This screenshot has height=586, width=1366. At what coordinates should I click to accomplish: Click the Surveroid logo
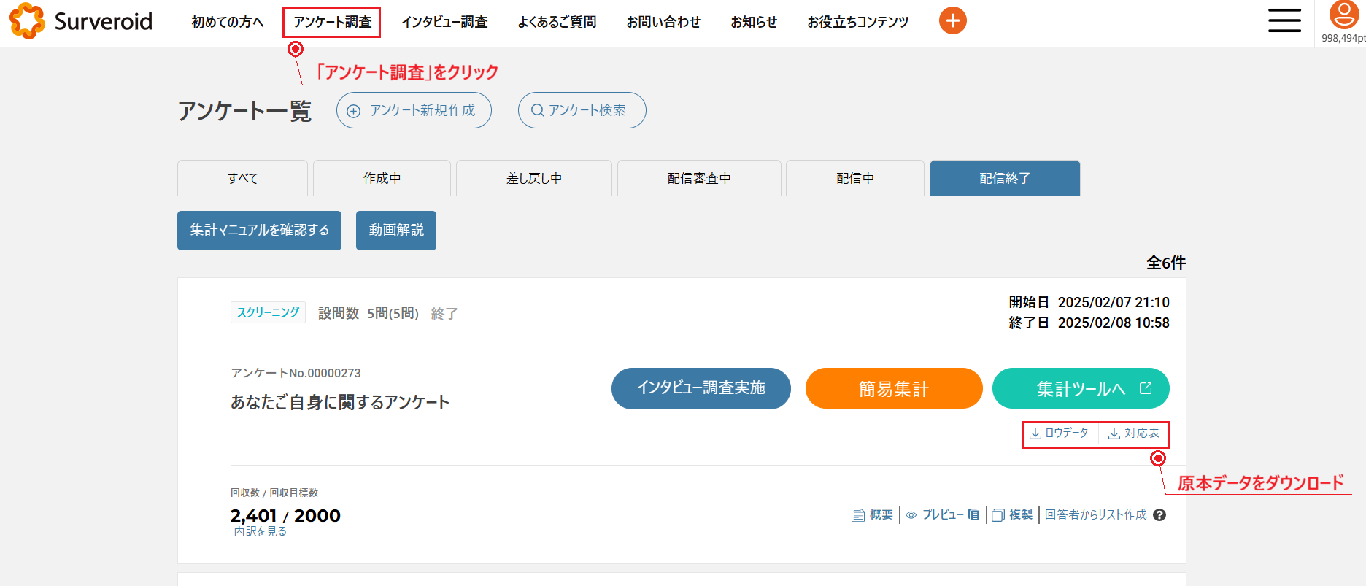(x=81, y=21)
